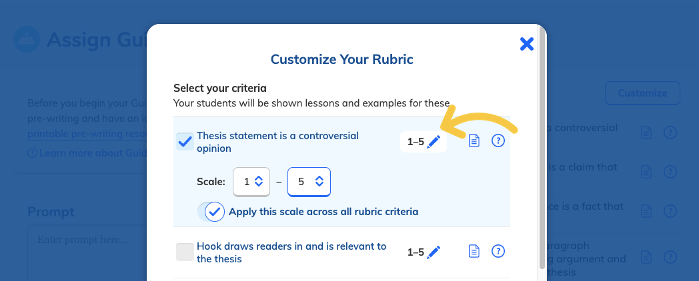Open help for Thesis statement criterion
This screenshot has width=699, height=281.
click(498, 141)
